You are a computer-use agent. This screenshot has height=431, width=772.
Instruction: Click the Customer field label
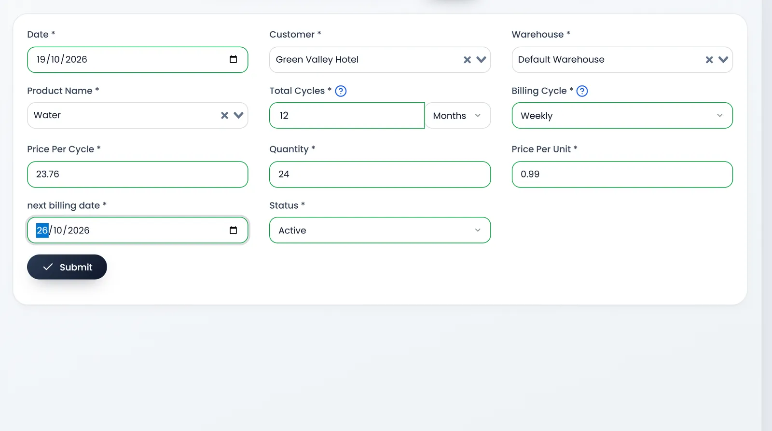pos(295,35)
